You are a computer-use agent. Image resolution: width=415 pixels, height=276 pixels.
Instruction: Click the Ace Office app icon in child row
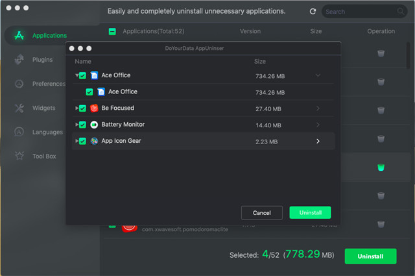[101, 92]
